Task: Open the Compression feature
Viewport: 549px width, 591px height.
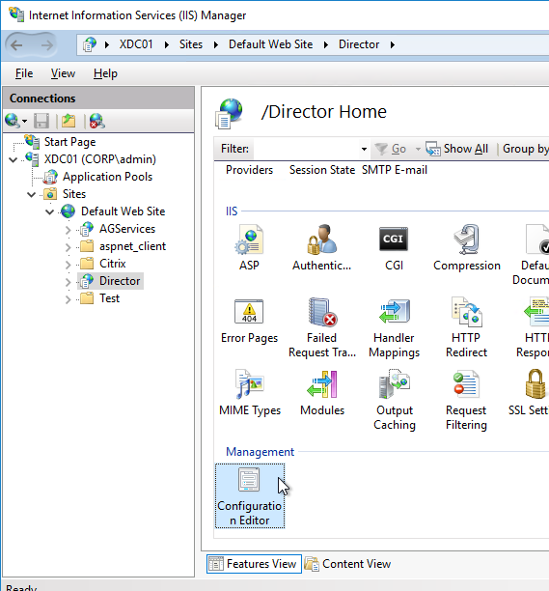Action: pyautogui.click(x=467, y=247)
